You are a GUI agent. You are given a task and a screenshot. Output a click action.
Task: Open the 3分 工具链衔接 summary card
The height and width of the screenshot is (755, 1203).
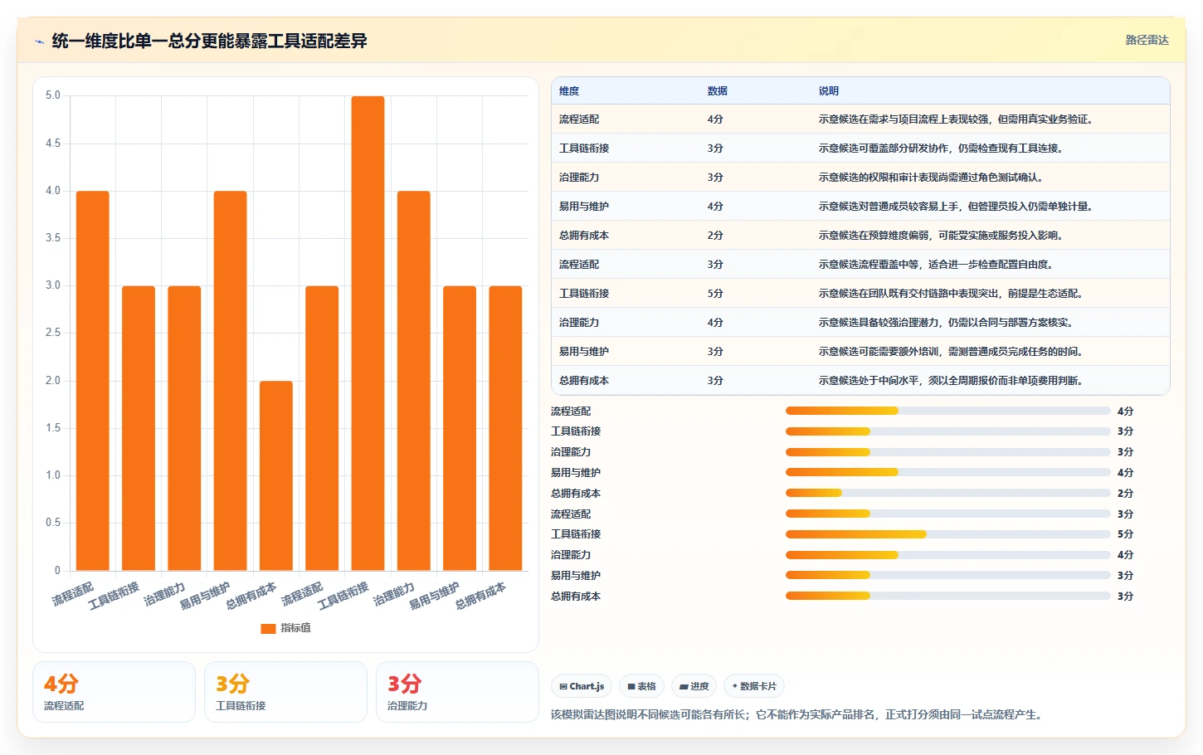point(285,692)
